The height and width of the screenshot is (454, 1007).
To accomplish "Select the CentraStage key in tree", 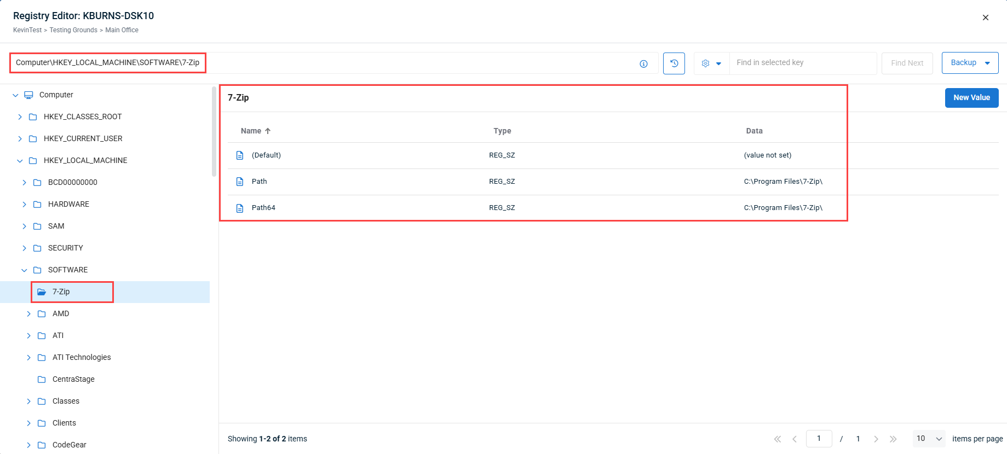I will 73,379.
